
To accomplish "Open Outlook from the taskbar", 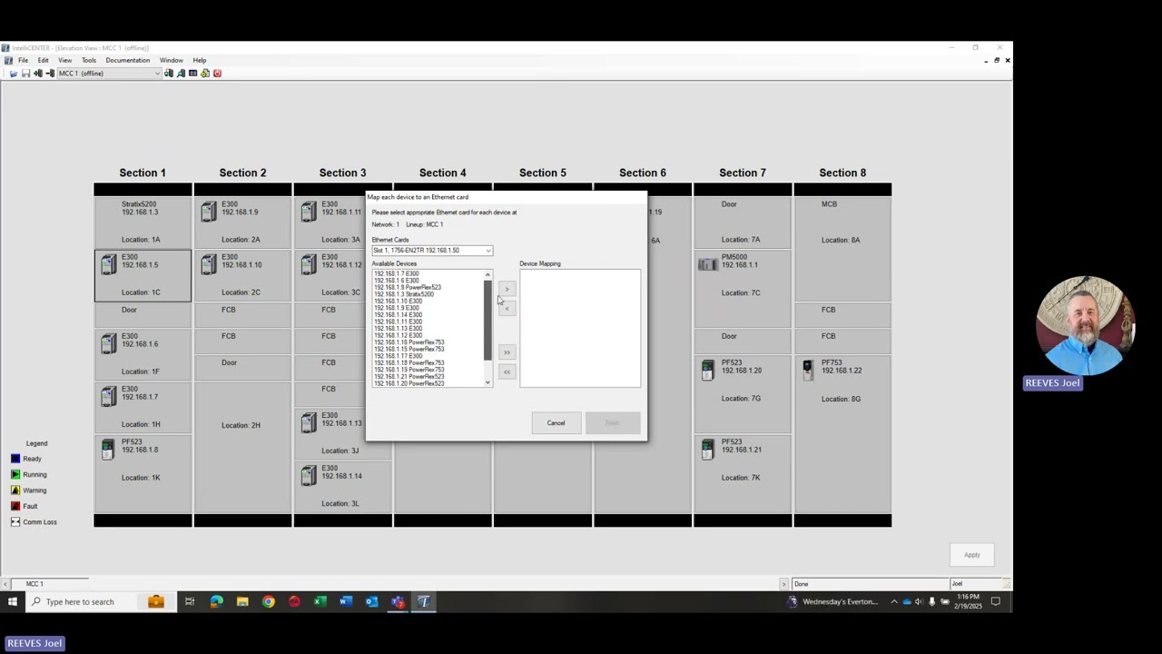I will pyautogui.click(x=372, y=601).
